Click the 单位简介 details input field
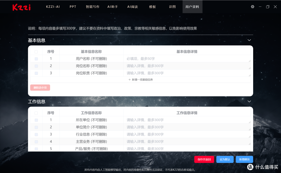This screenshot has width=281, height=173. (x=187, y=127)
